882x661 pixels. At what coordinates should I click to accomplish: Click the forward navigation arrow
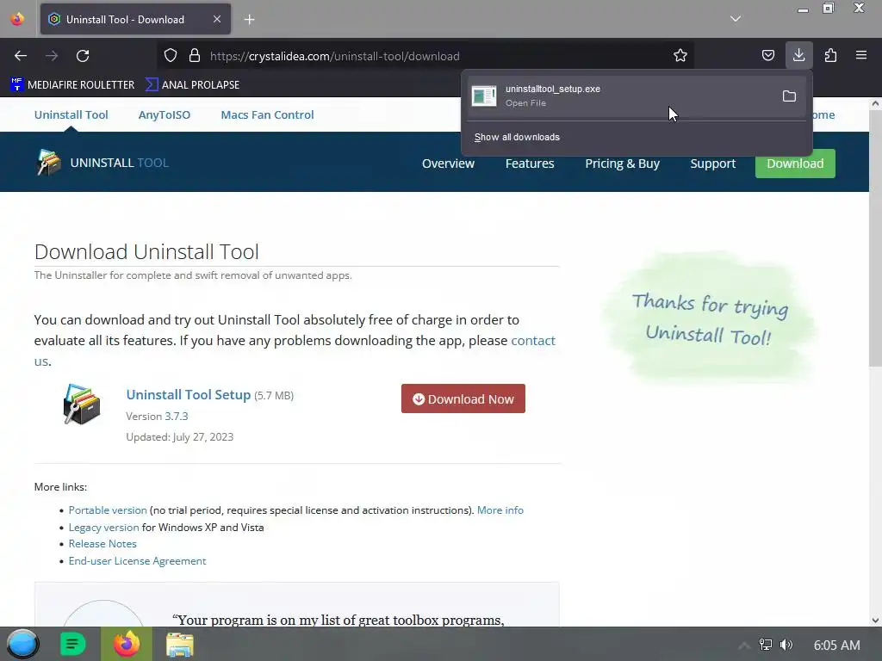point(52,56)
